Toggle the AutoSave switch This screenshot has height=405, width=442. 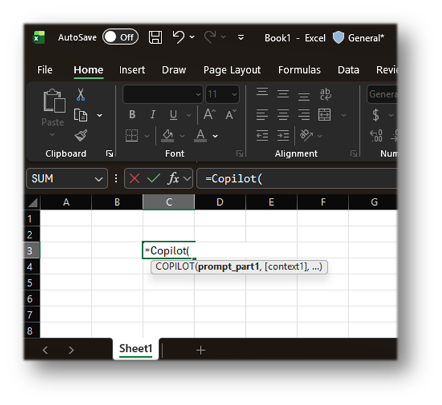pyautogui.click(x=120, y=37)
